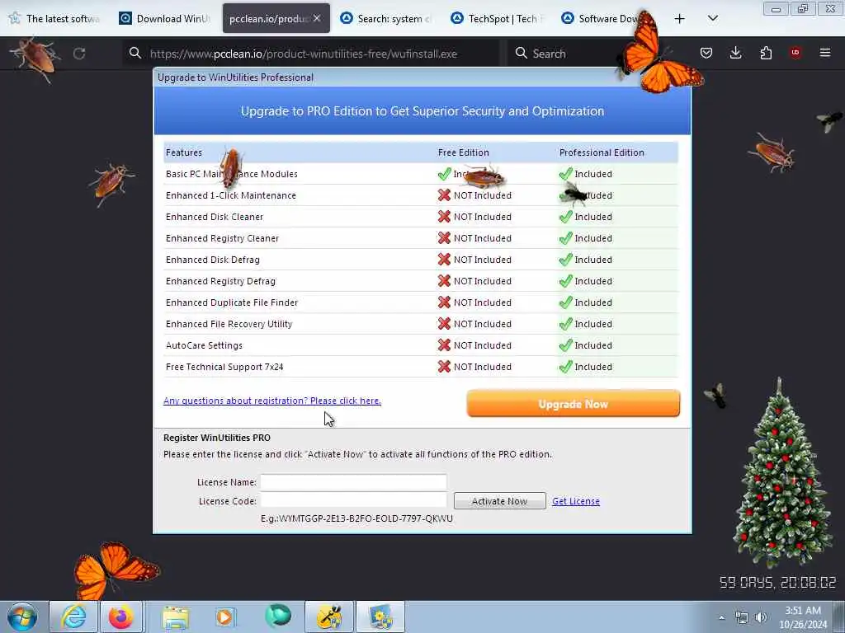Show hidden system tray icons arrow
The height and width of the screenshot is (633, 845).
721,618
